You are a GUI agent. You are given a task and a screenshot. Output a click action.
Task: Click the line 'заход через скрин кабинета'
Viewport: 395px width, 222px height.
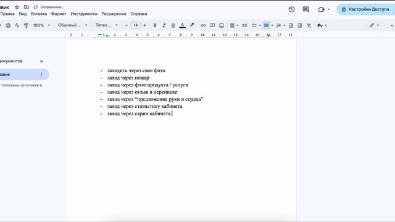coord(139,113)
